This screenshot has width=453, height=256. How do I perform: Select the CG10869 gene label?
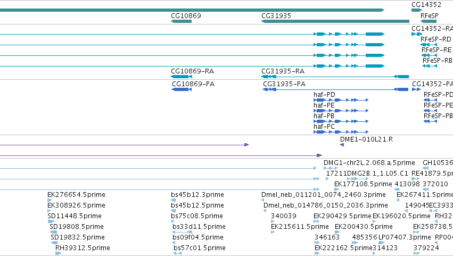click(x=186, y=16)
